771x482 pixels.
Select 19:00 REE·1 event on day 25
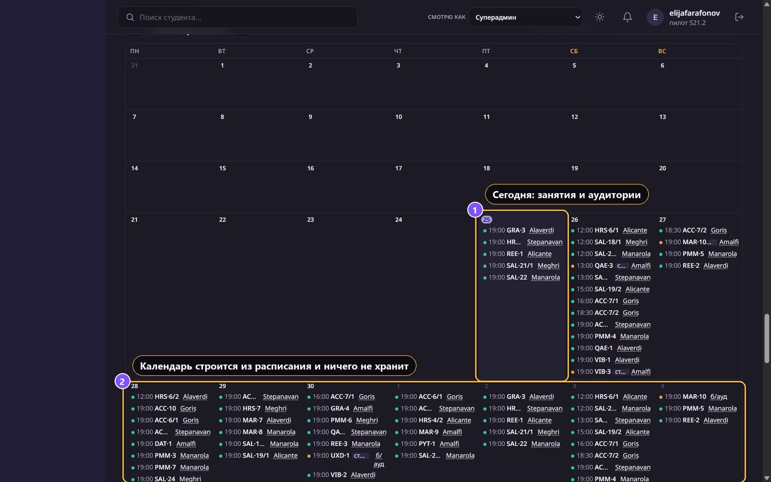point(517,254)
